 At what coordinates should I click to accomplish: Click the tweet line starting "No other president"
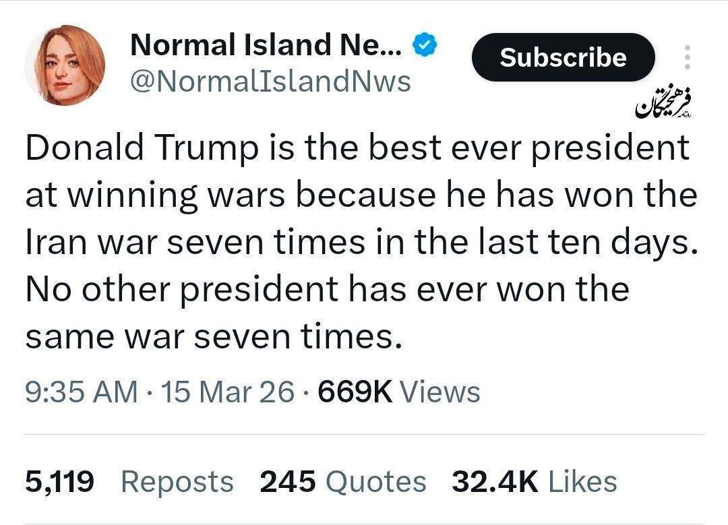point(328,289)
